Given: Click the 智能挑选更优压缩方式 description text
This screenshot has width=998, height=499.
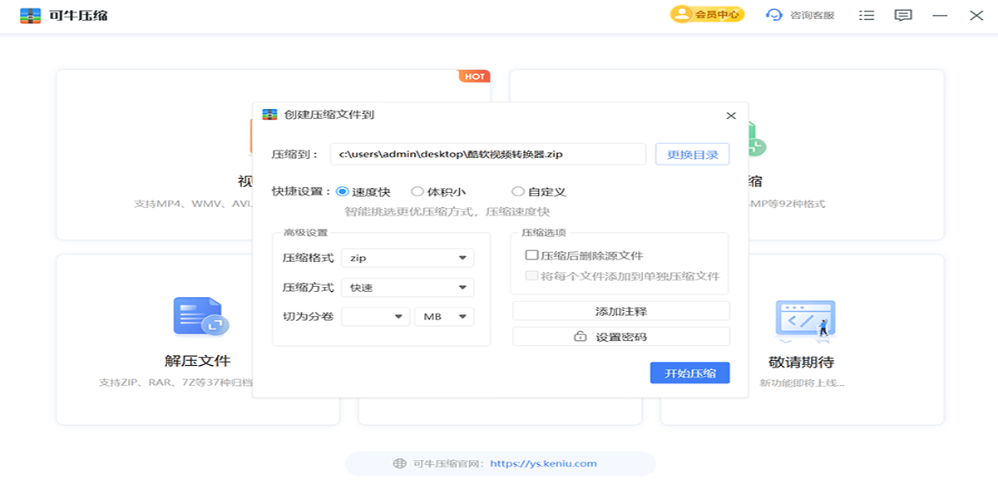Looking at the screenshot, I should coord(447,212).
